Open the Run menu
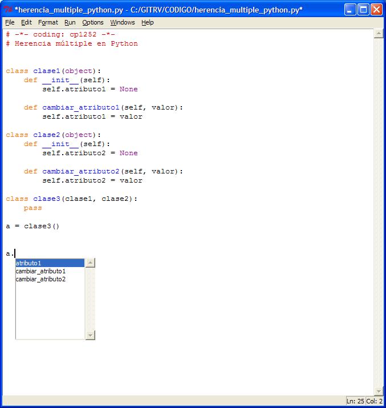The image size is (386, 408). (70, 22)
